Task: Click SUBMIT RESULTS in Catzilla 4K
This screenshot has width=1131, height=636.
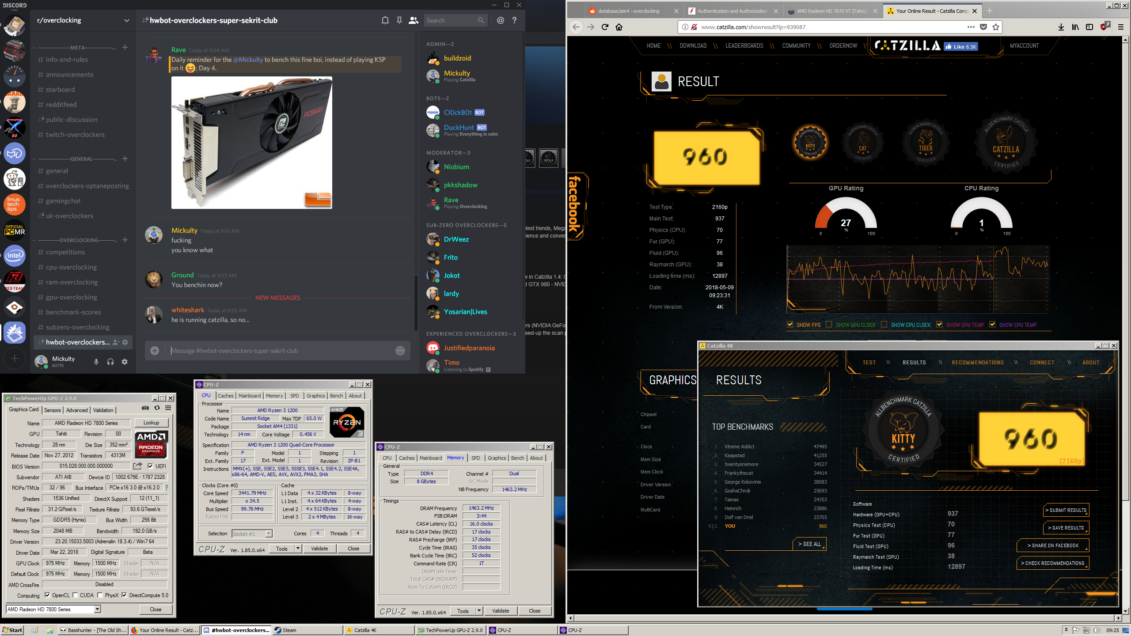Action: pos(1066,510)
